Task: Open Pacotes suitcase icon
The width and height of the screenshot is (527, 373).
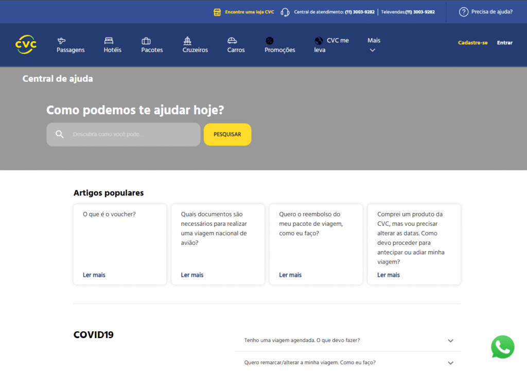Action: pyautogui.click(x=146, y=41)
